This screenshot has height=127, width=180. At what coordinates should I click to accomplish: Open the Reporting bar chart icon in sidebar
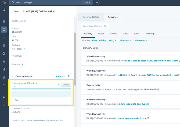pyautogui.click(x=4, y=69)
